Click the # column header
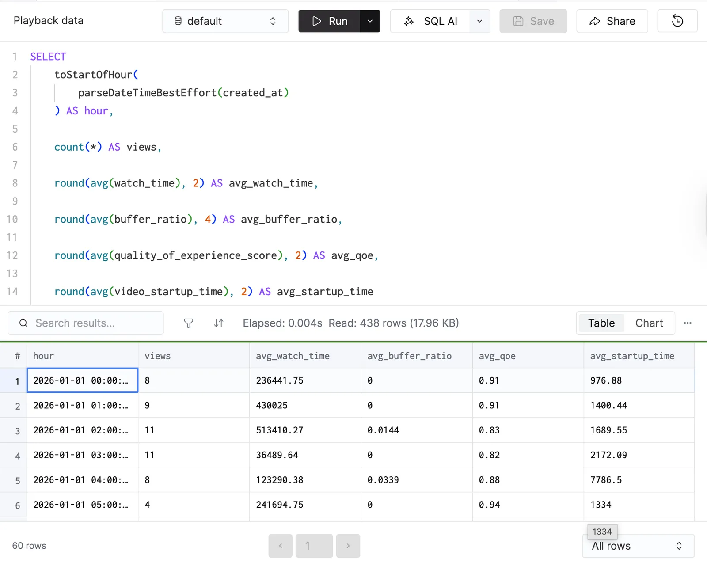707x570 pixels. coord(13,356)
